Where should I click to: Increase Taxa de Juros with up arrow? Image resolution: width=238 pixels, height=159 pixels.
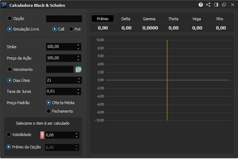78,90
